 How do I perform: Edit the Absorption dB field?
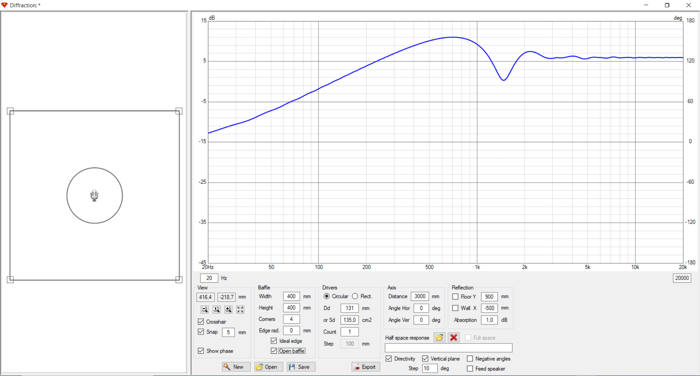point(490,320)
